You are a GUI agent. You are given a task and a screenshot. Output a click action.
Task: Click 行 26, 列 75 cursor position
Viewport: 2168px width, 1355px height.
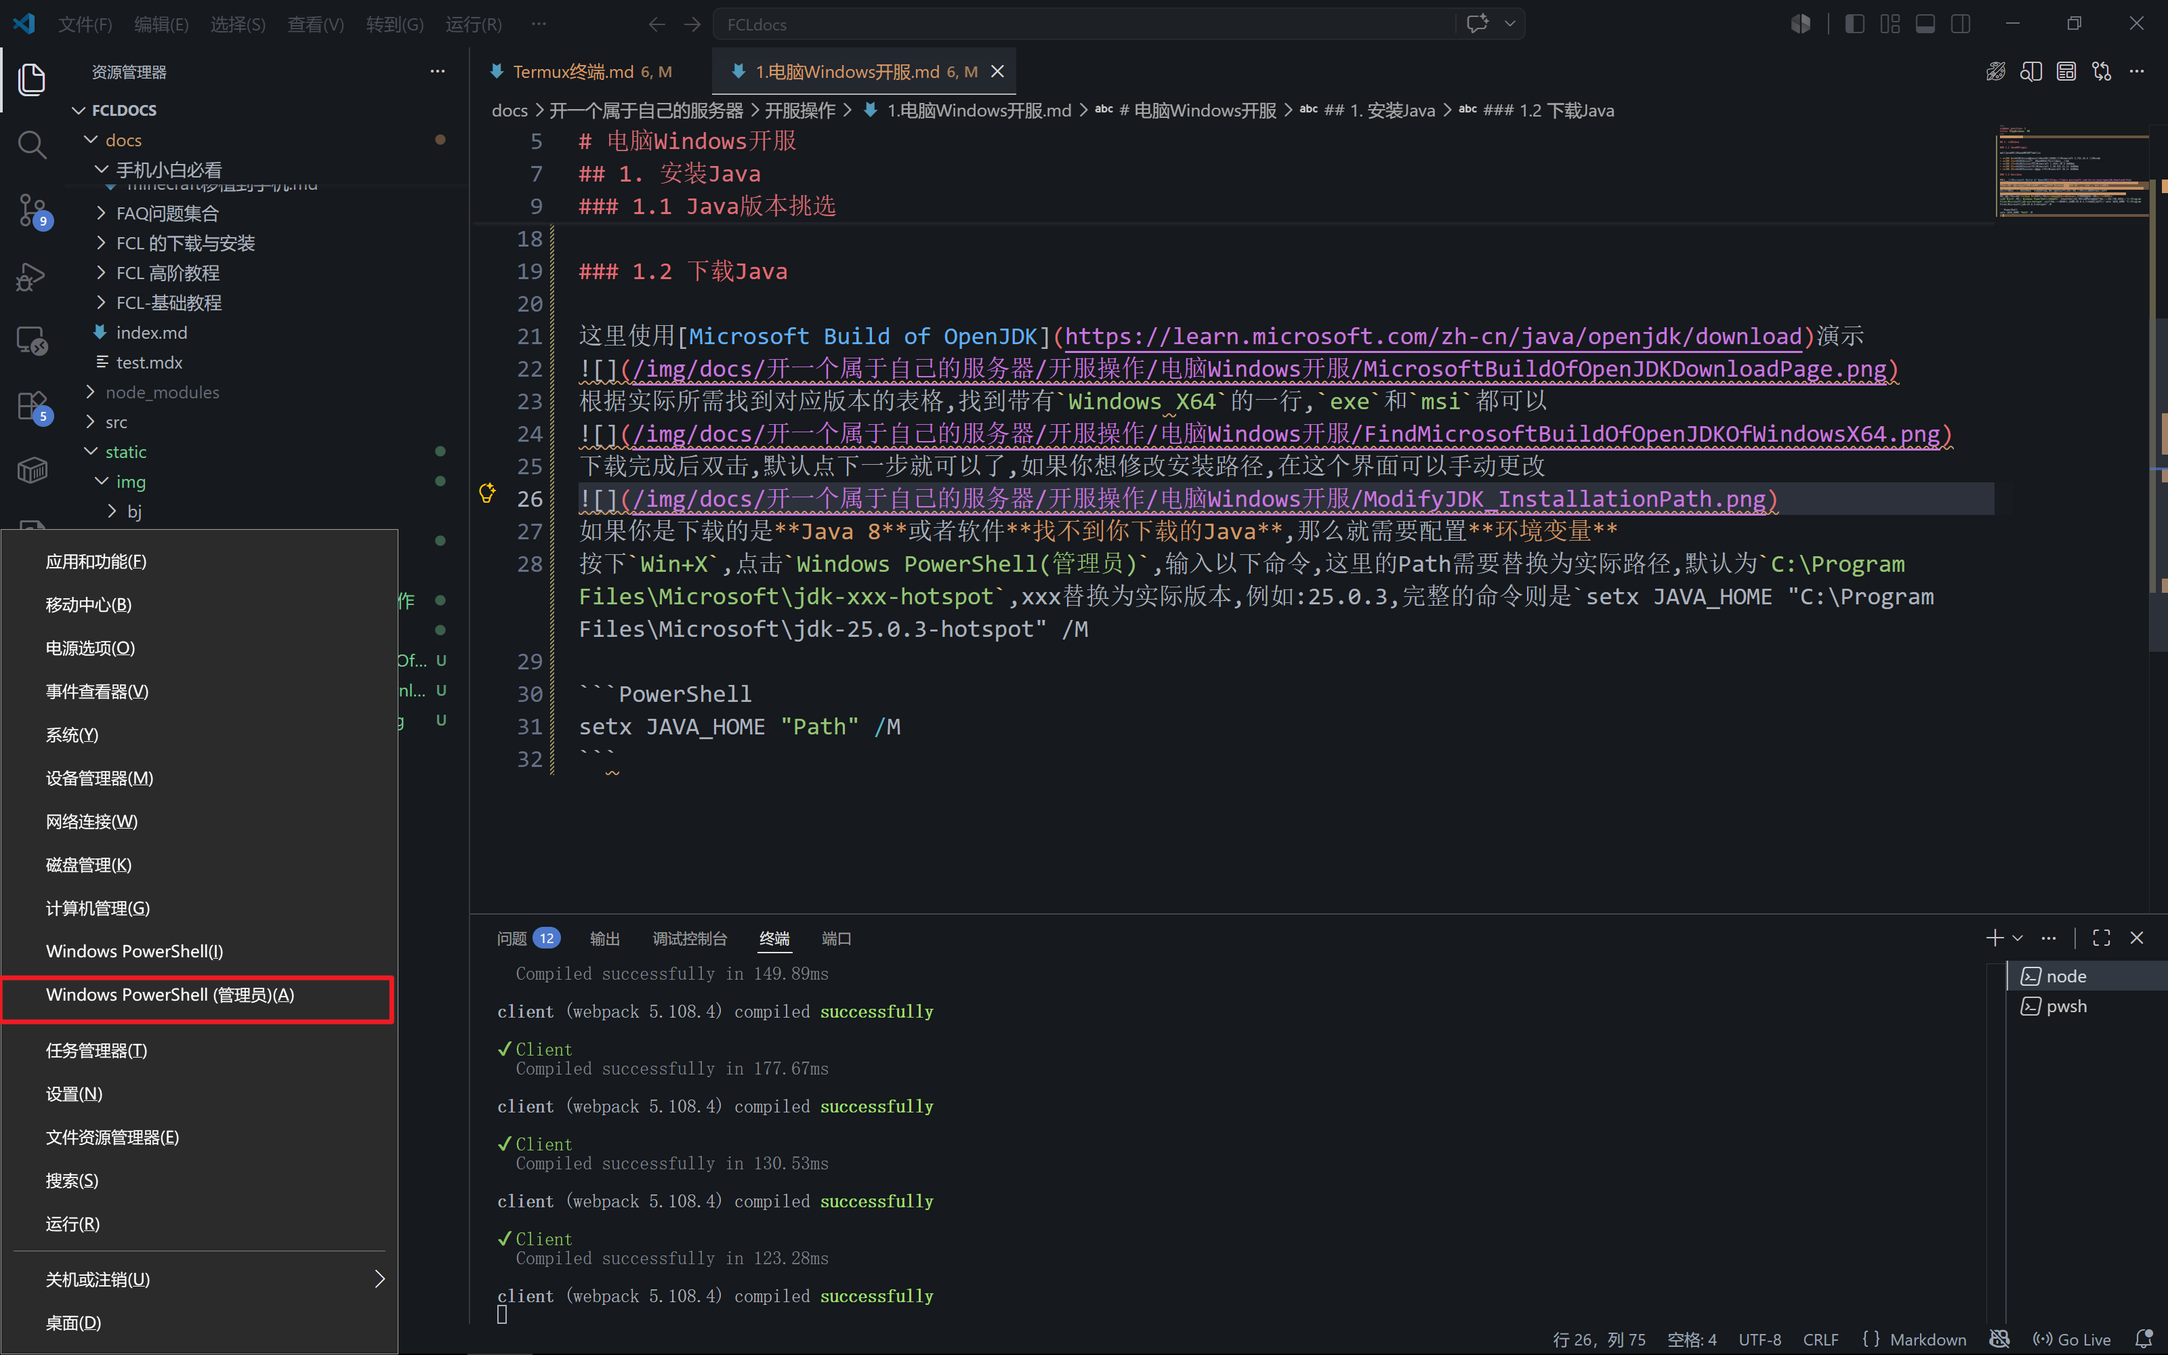tap(1599, 1339)
